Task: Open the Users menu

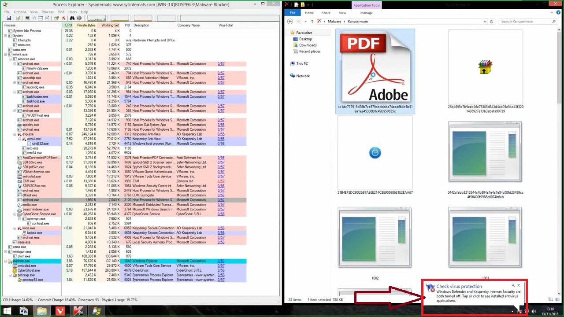Action: point(73,12)
